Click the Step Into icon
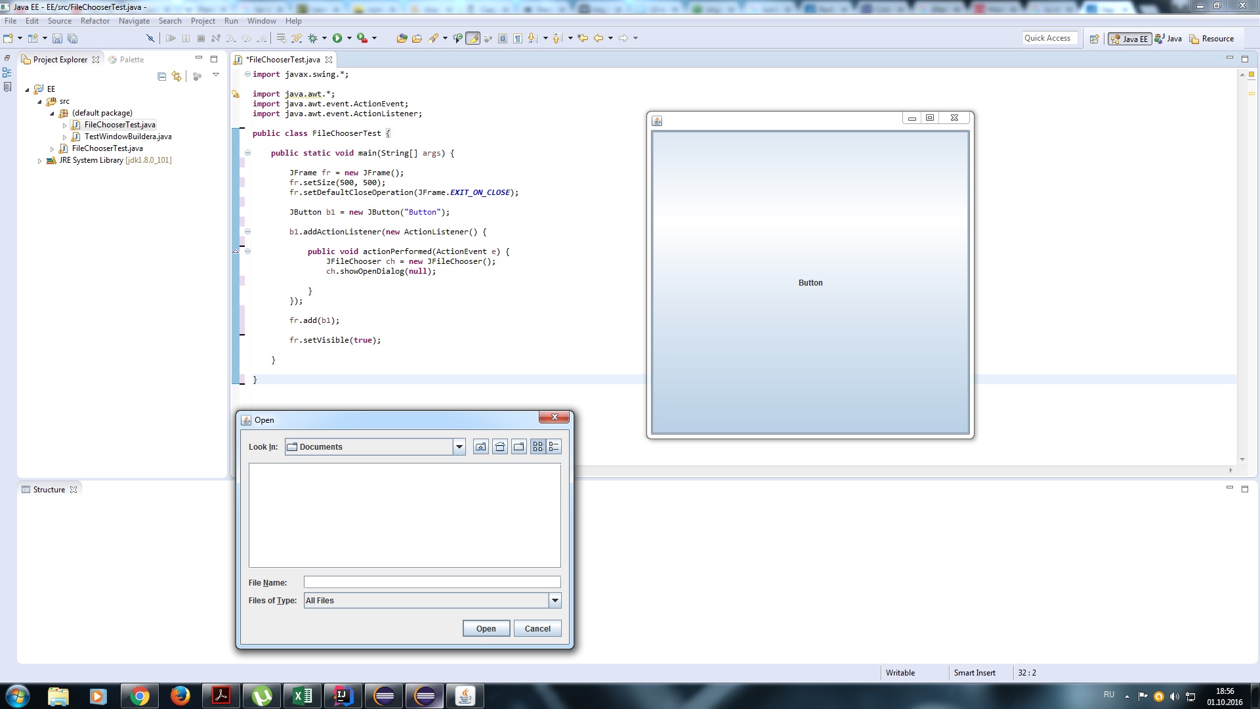 (x=230, y=38)
